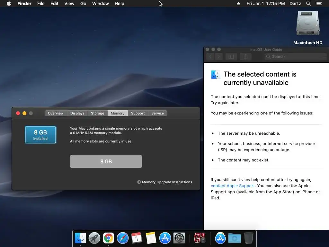Launch Google Chrome from the Dock

click(x=109, y=238)
